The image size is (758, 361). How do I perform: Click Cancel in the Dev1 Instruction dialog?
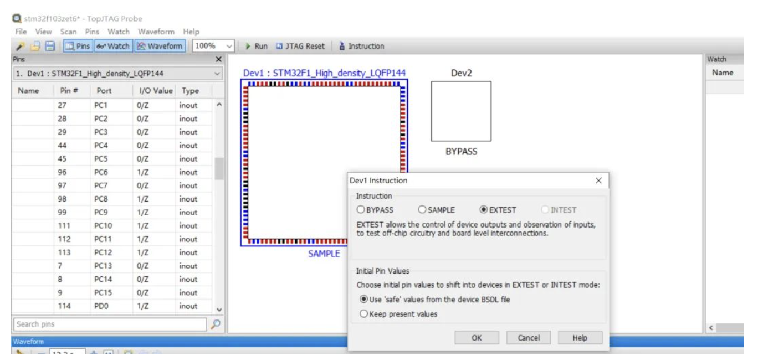pyautogui.click(x=528, y=338)
